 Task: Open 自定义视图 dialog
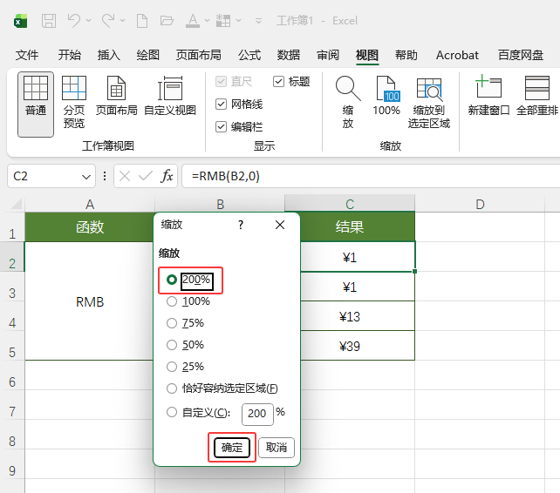pyautogui.click(x=170, y=97)
